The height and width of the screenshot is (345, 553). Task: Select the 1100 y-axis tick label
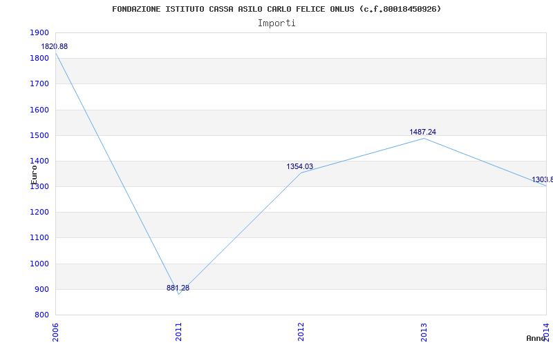[x=39, y=238]
